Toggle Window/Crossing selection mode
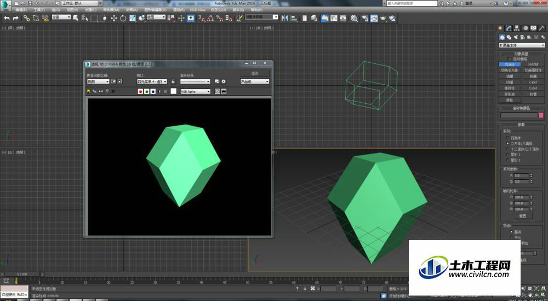Image resolution: width=548 pixels, height=301 pixels. [x=103, y=18]
